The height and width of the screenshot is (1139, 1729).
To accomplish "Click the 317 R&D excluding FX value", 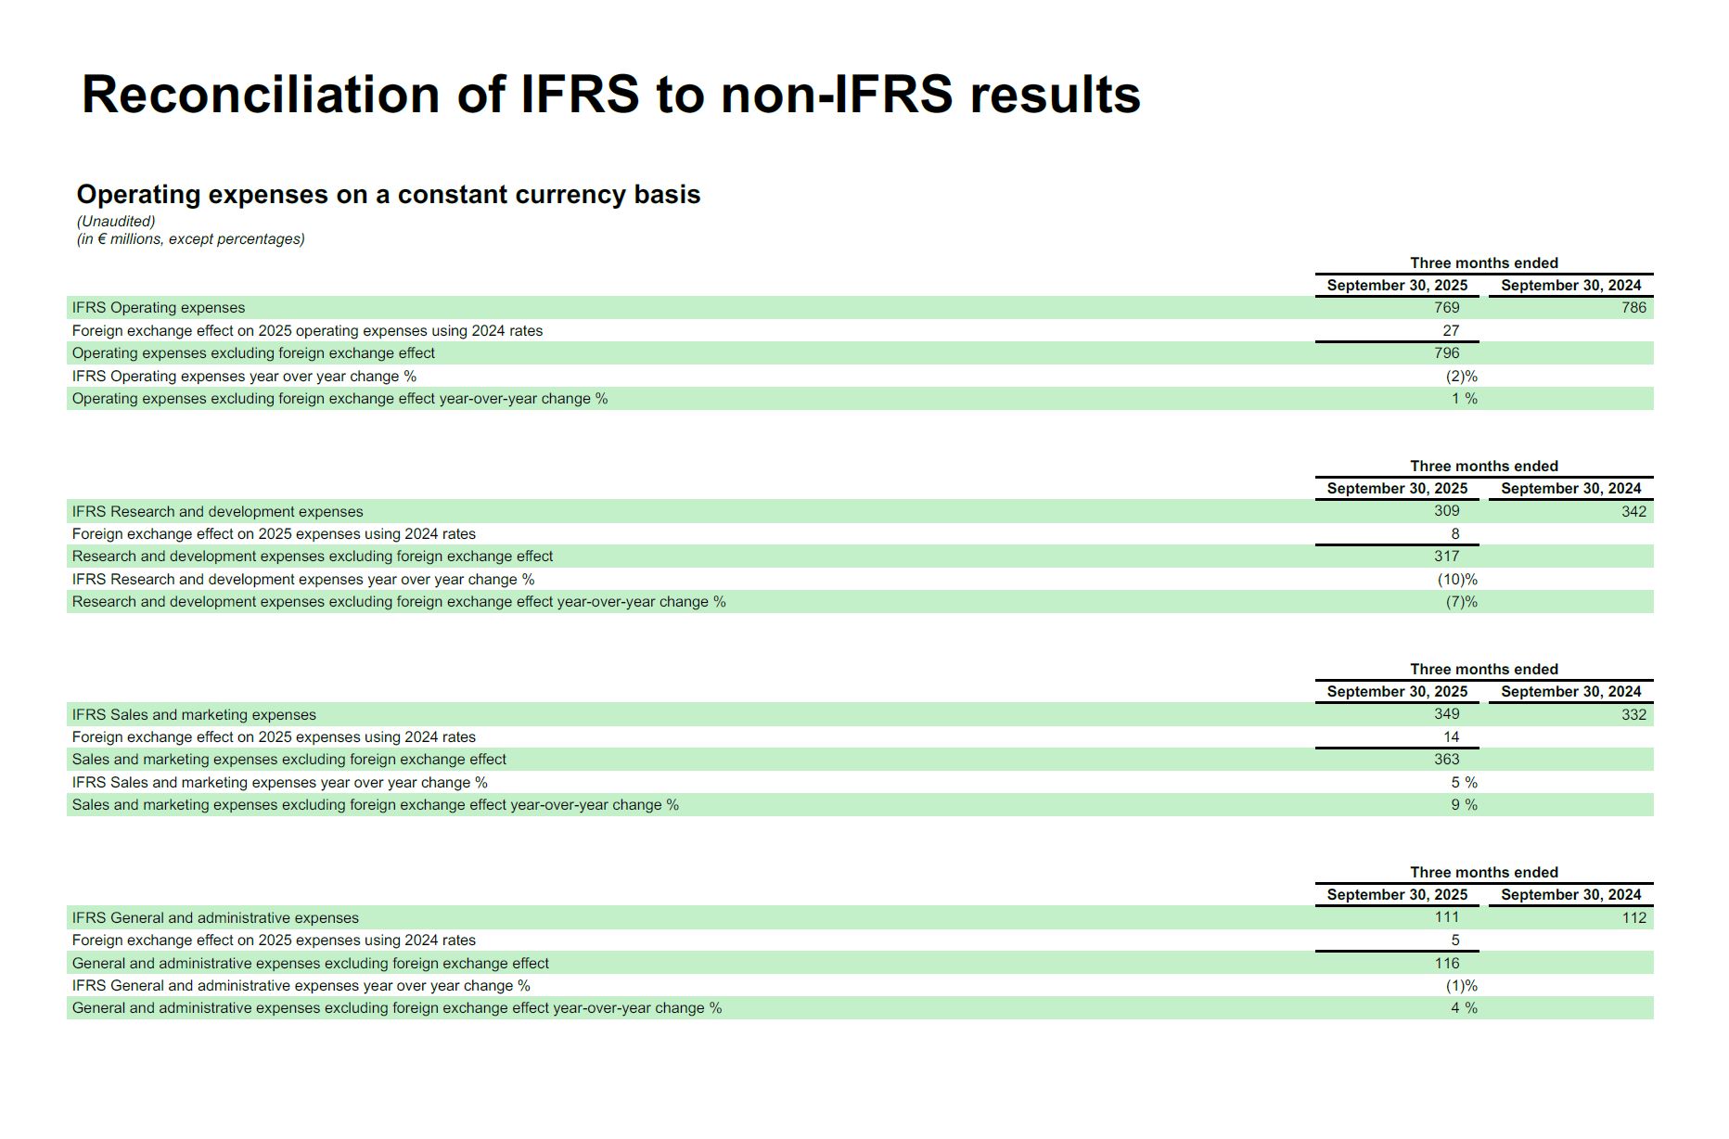I will tap(1446, 557).
